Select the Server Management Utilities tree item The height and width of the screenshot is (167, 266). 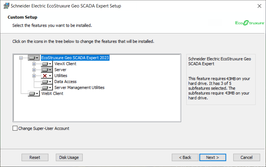tap(79, 88)
